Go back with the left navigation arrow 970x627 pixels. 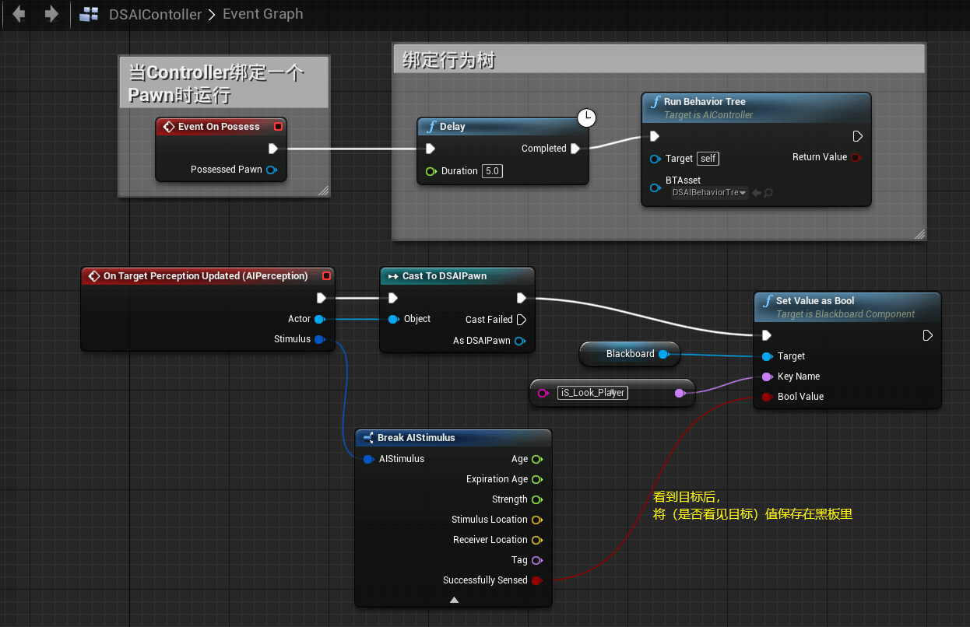click(19, 14)
